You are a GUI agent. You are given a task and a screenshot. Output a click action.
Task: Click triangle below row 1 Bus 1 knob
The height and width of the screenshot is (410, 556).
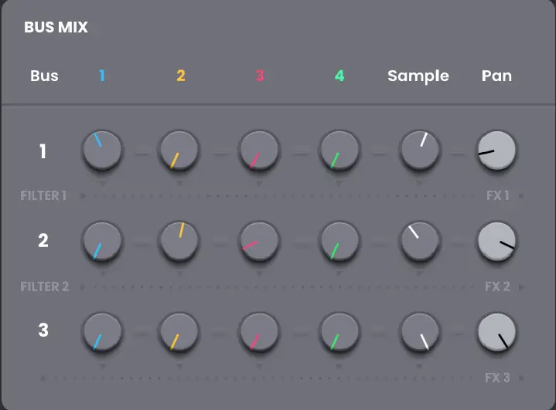point(103,184)
